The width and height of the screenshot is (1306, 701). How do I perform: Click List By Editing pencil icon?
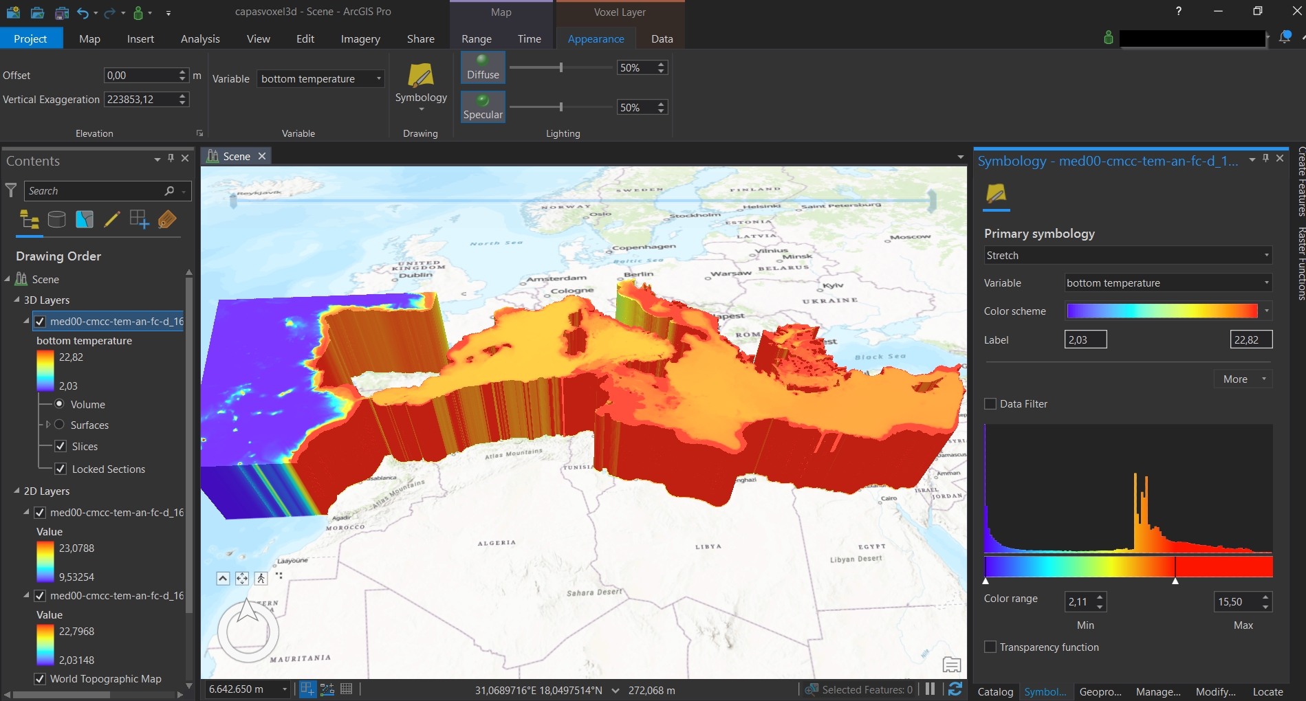click(111, 220)
